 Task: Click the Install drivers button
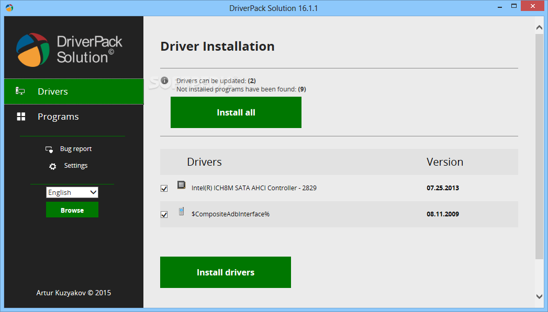tap(226, 272)
